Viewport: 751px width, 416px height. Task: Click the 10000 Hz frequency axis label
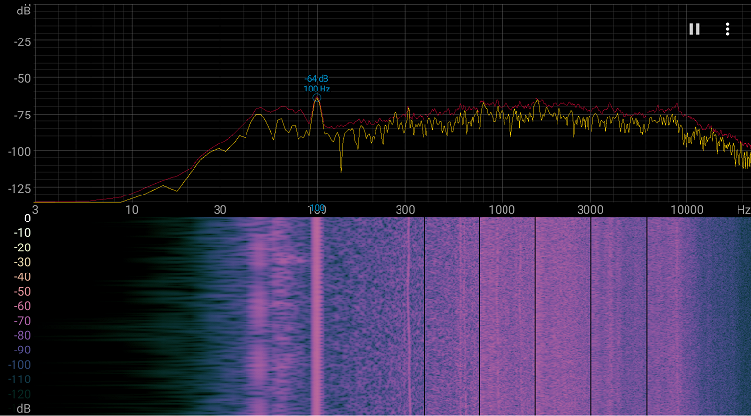(686, 209)
